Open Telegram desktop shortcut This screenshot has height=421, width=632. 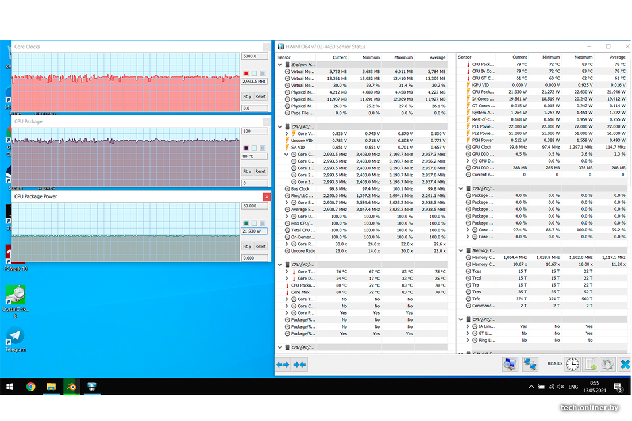coord(15,336)
